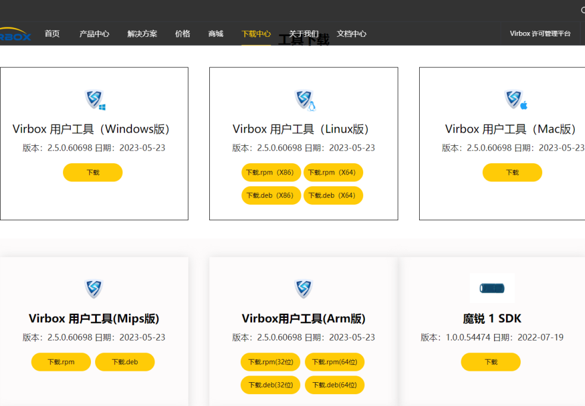Download Arm版 .rpm(64位) package
585x406 pixels.
(x=335, y=362)
